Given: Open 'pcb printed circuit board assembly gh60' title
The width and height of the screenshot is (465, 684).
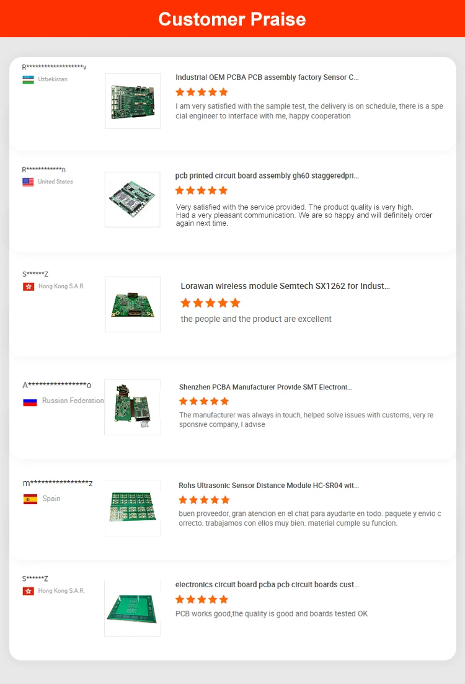Looking at the screenshot, I should click(x=267, y=175).
